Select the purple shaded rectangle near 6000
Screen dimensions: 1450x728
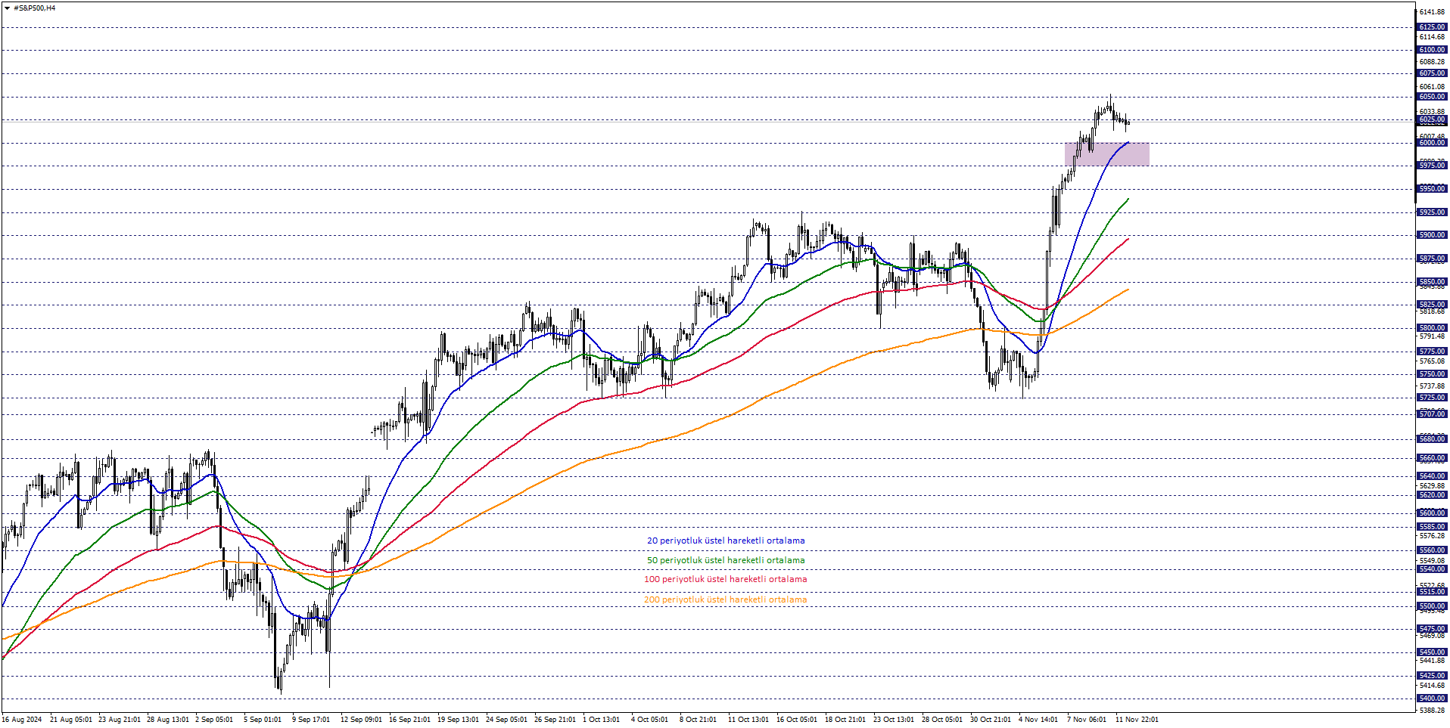click(1106, 153)
